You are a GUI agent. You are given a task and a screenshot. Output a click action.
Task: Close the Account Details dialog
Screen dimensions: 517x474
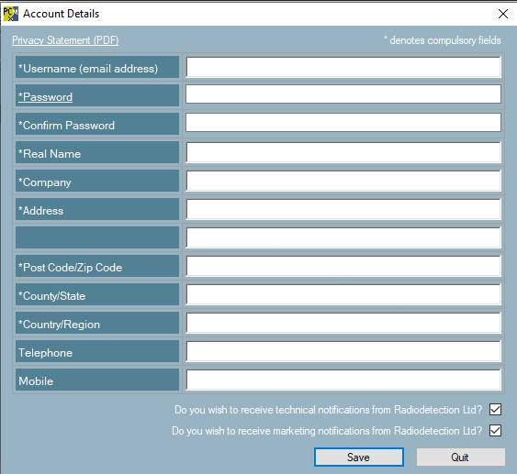click(503, 14)
